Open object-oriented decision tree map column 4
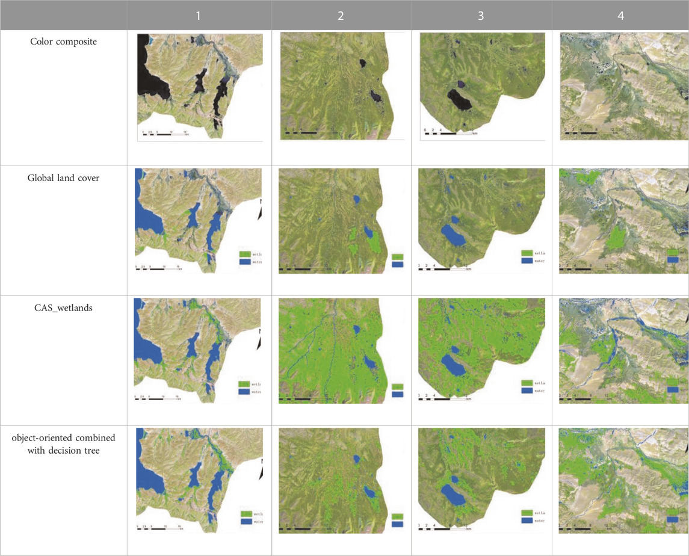The image size is (689, 556). (x=624, y=481)
